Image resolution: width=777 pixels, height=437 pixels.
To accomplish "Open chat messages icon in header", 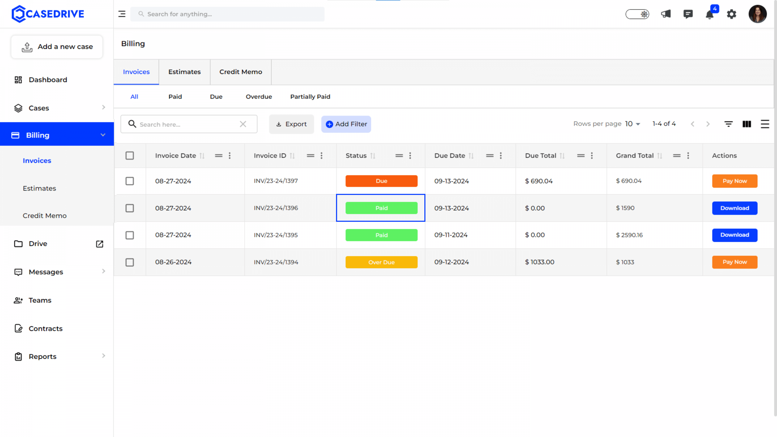I will tap(688, 14).
